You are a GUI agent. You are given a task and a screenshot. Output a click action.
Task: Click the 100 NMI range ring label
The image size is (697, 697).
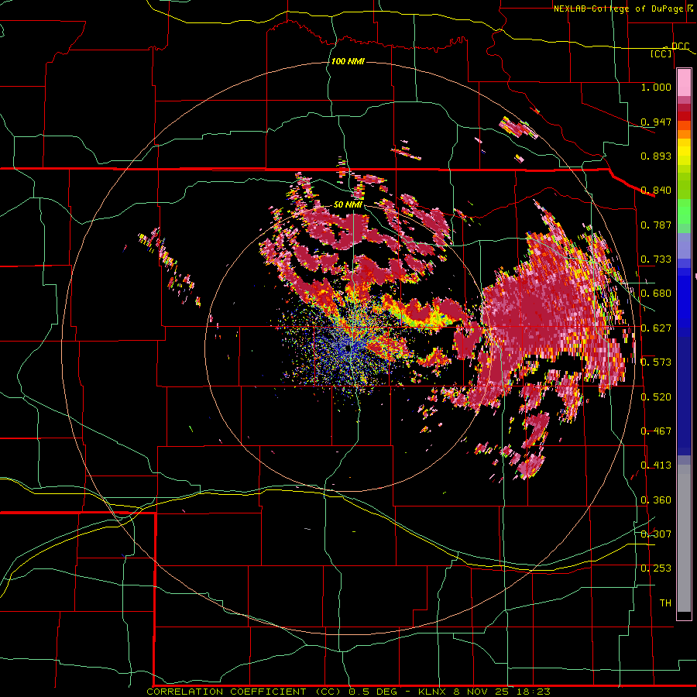(348, 61)
